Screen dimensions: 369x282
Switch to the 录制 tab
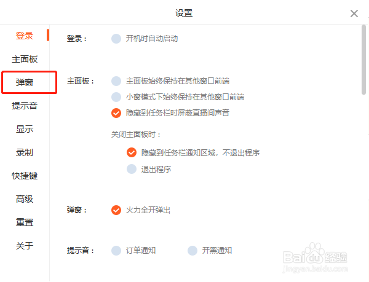[x=25, y=152]
